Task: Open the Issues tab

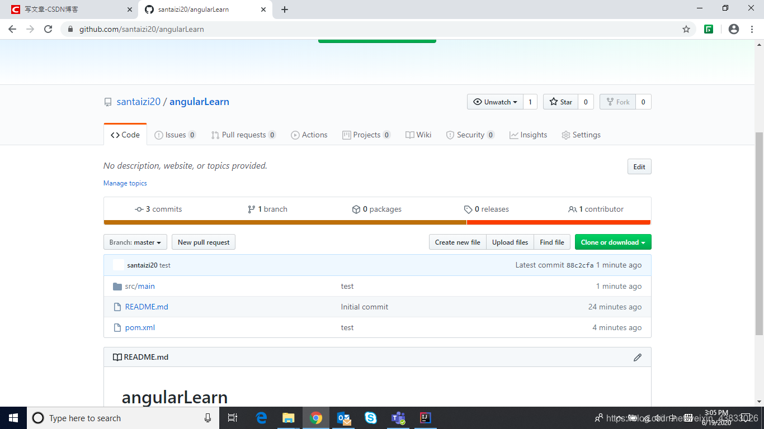Action: [x=175, y=135]
